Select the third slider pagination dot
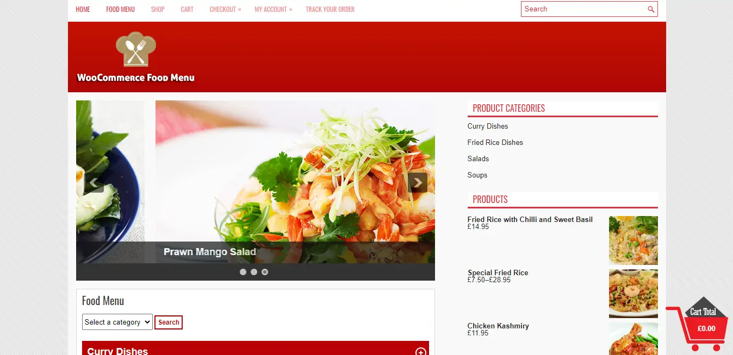Viewport: 733px width, 355px height. pyautogui.click(x=265, y=272)
